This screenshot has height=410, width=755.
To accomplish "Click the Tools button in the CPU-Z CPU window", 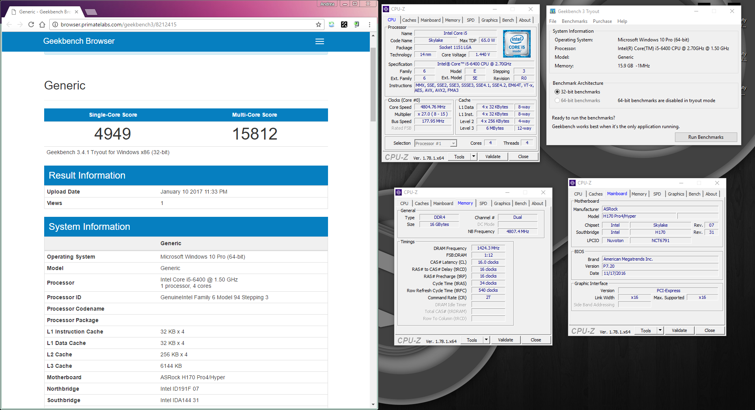I will pos(459,157).
